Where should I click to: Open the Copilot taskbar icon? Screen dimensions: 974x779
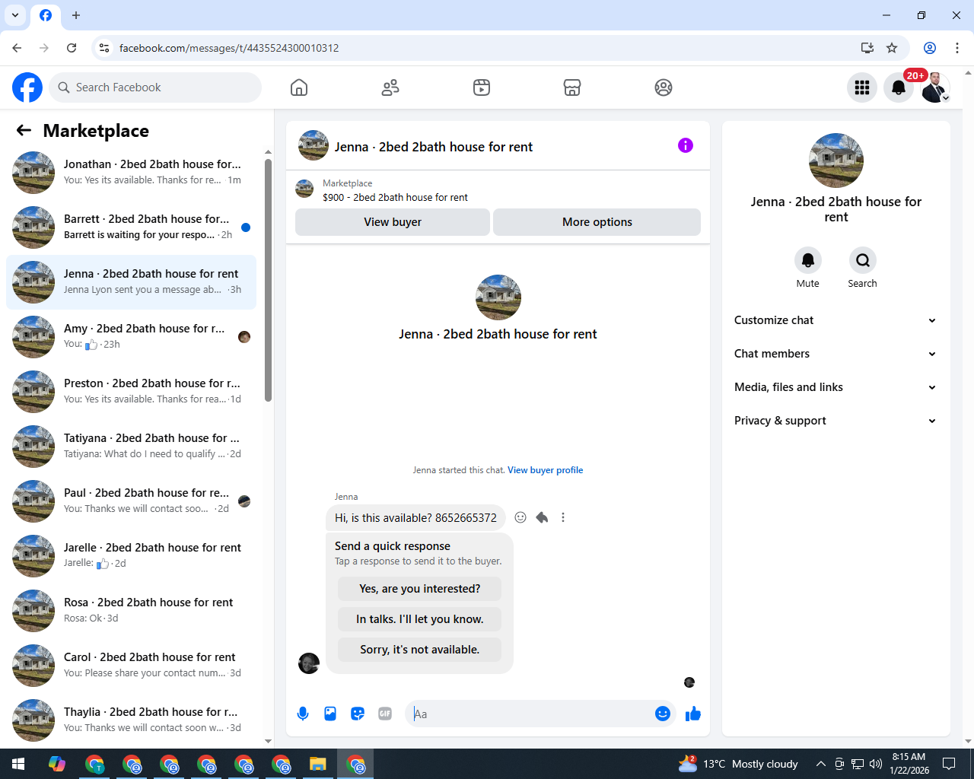[x=57, y=764]
